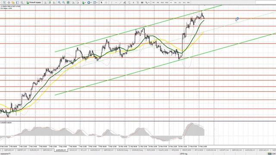The height and width of the screenshot is (155, 276).
Task: Select the Crosshair tool
Action: pos(106,3)
